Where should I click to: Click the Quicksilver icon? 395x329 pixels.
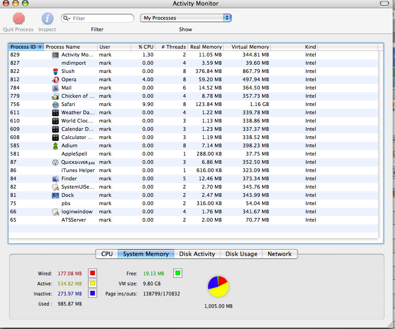55,162
